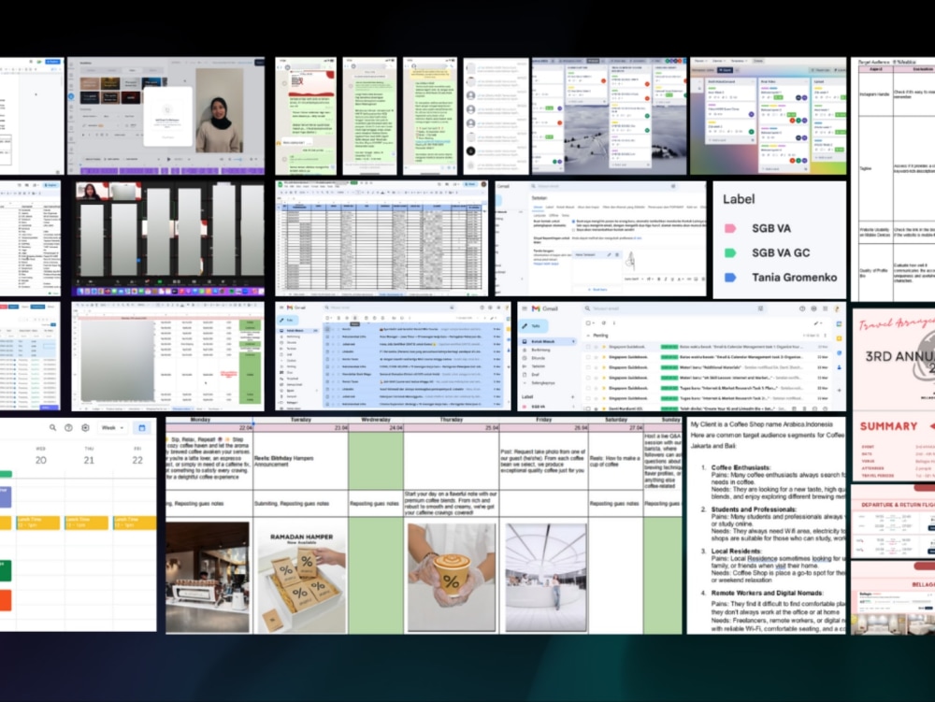Click hamburger menu in Gmail window with blue rows
Viewport: 935px width, 702px height.
tap(280, 308)
